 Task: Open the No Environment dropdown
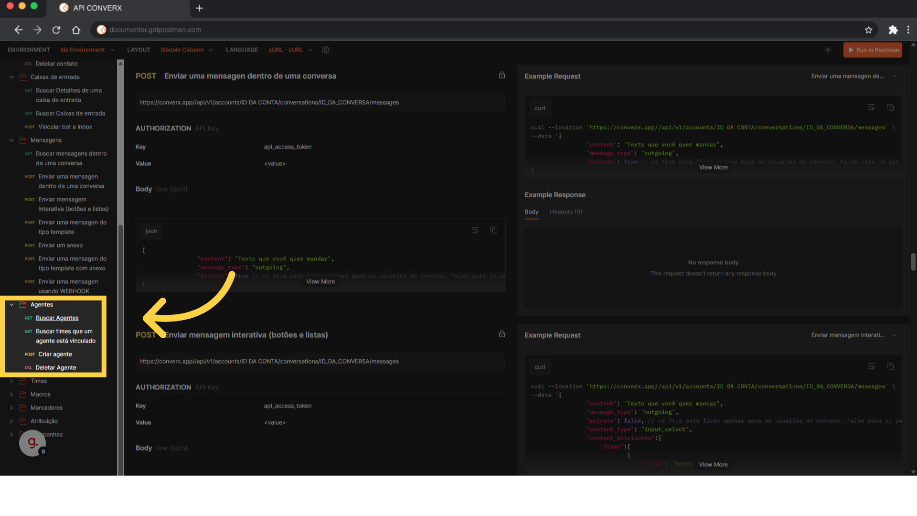(87, 50)
